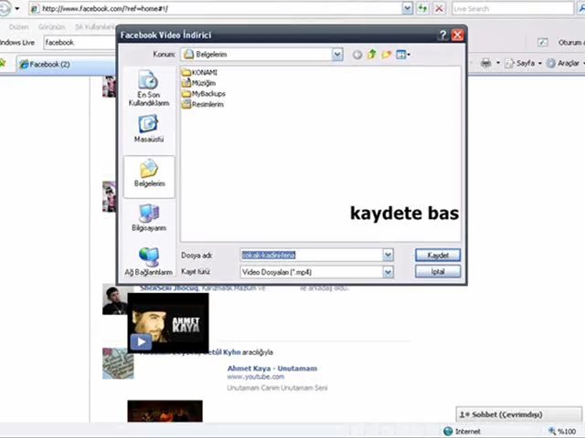Open Sık Kullanılanlar menu

coord(94,26)
